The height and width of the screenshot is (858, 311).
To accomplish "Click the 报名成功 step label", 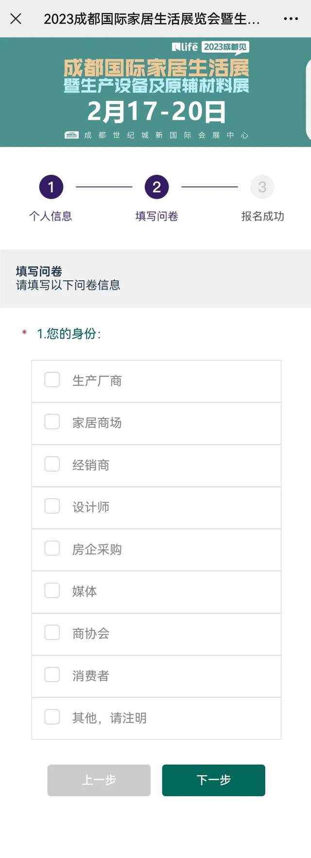I will click(262, 216).
